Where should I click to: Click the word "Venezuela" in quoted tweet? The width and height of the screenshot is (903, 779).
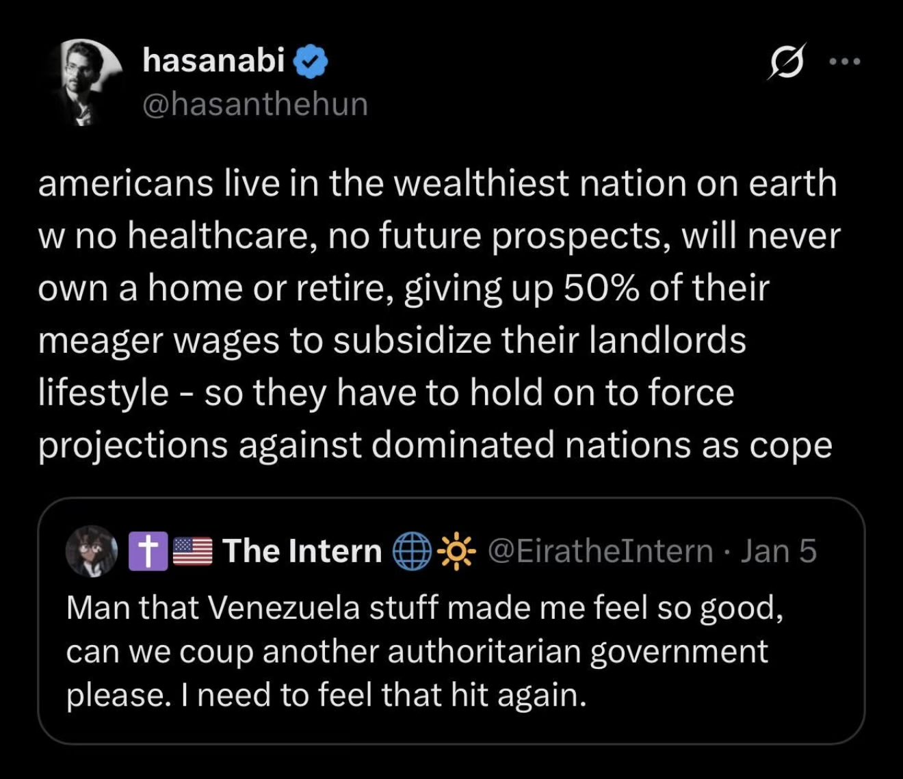pos(283,608)
